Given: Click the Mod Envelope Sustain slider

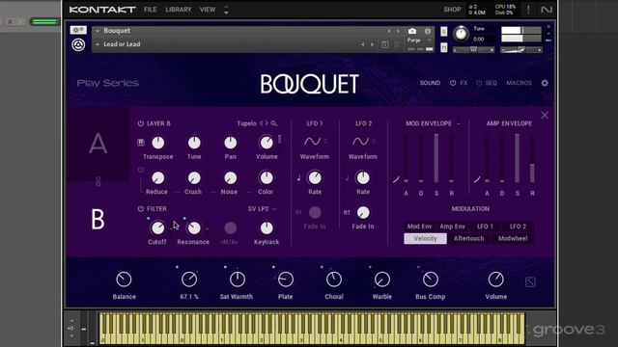Looking at the screenshot, I should 436,158.
